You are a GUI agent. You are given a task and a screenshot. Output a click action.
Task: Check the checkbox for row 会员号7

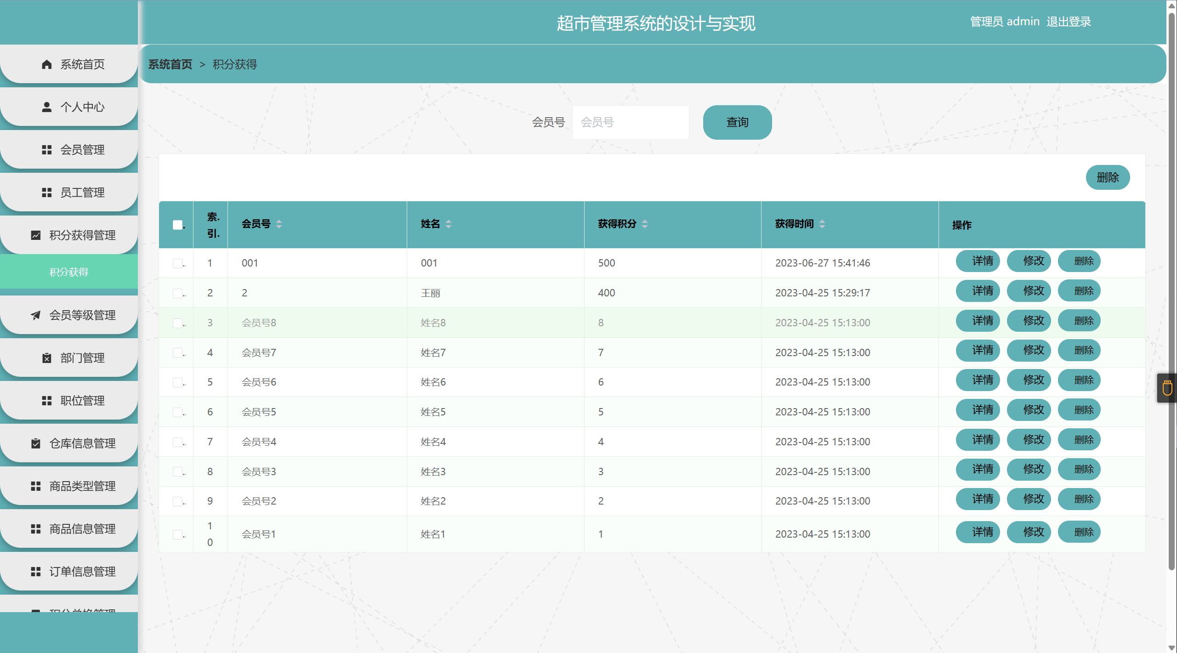[177, 352]
